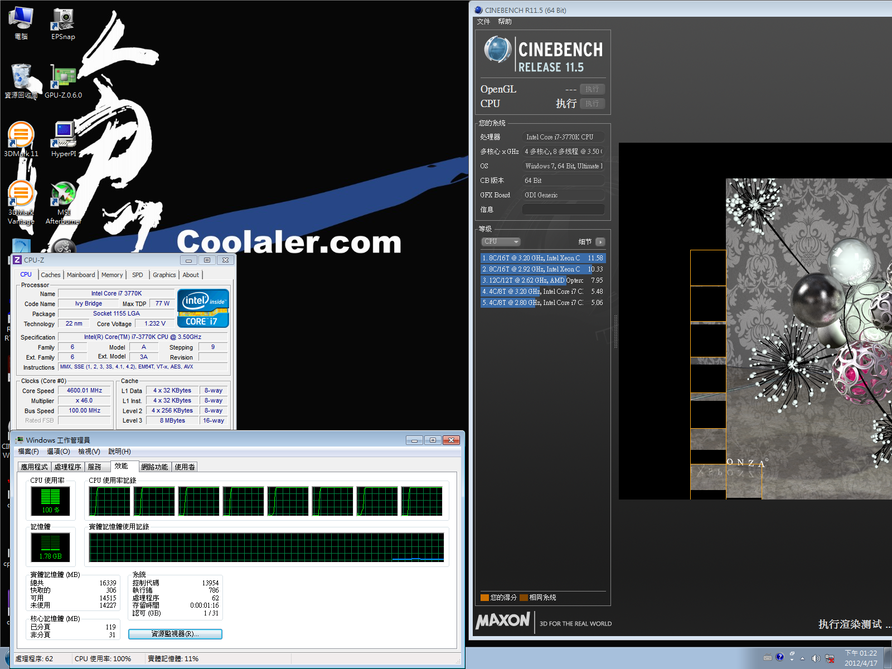Image resolution: width=892 pixels, height=669 pixels.
Task: Click the Multiplier x 46.0 value in CPU-Z
Action: [85, 401]
